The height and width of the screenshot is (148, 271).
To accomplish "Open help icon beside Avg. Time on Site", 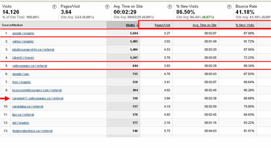I will 170,7.
